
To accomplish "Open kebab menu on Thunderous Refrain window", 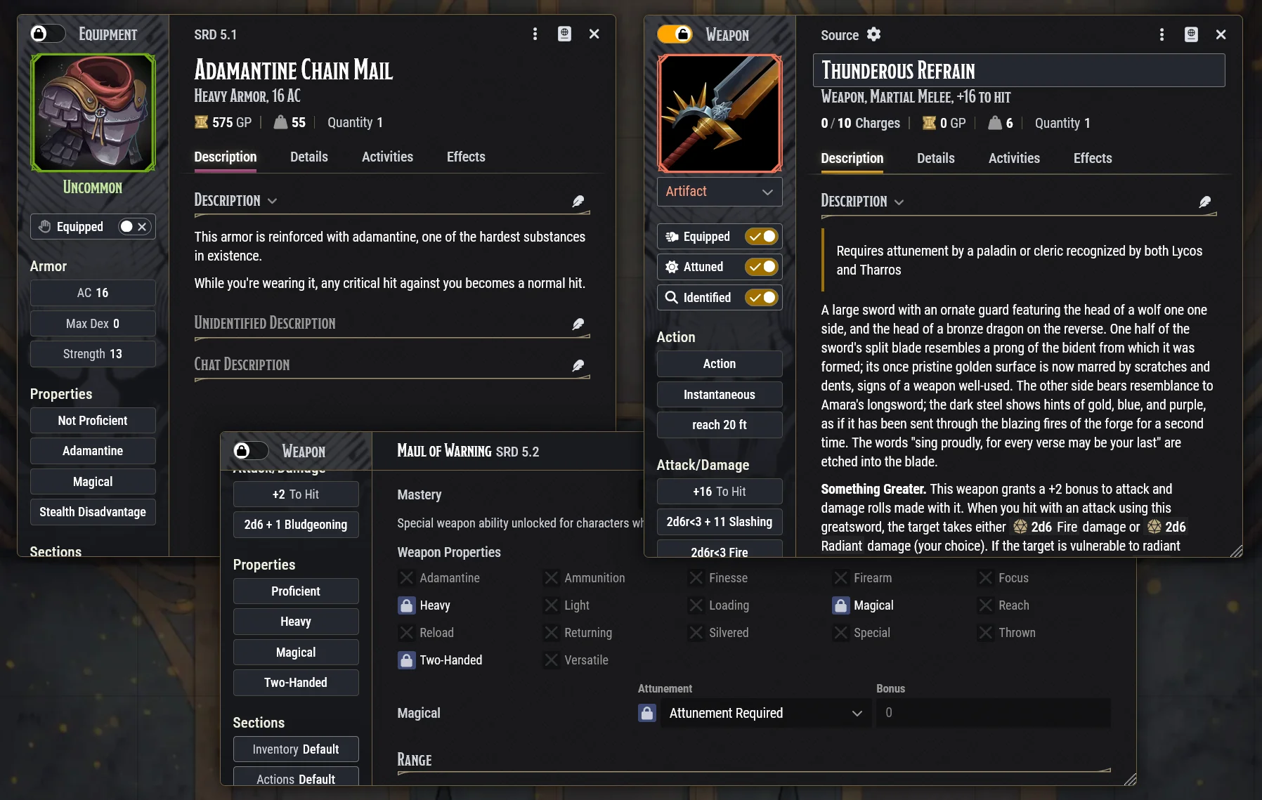I will (x=1162, y=34).
